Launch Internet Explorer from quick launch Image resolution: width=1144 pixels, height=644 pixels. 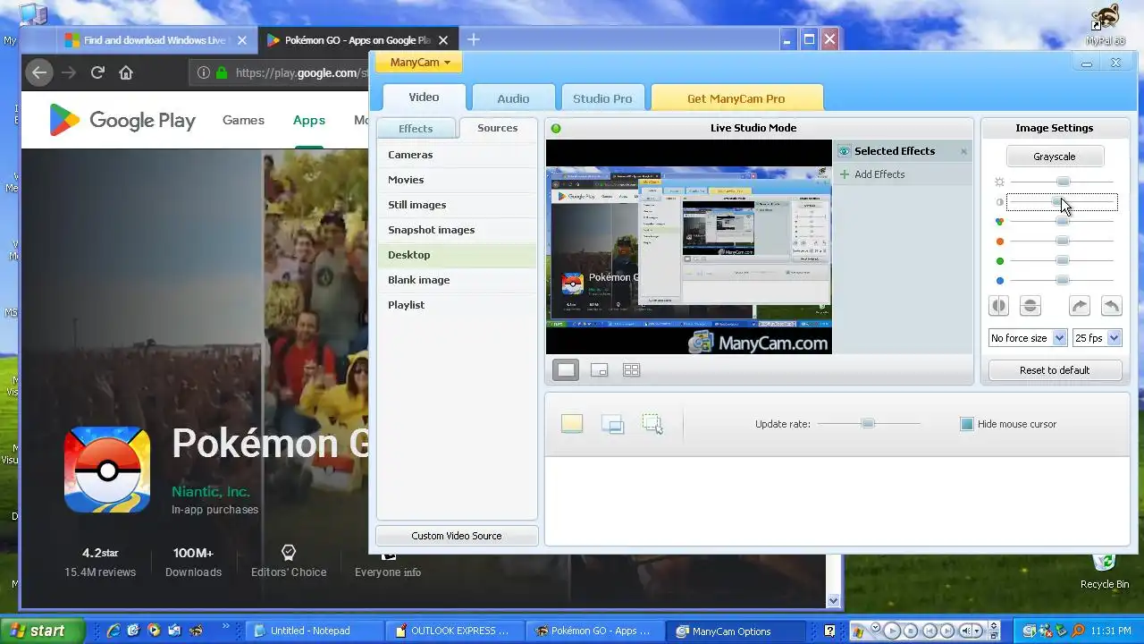114,631
